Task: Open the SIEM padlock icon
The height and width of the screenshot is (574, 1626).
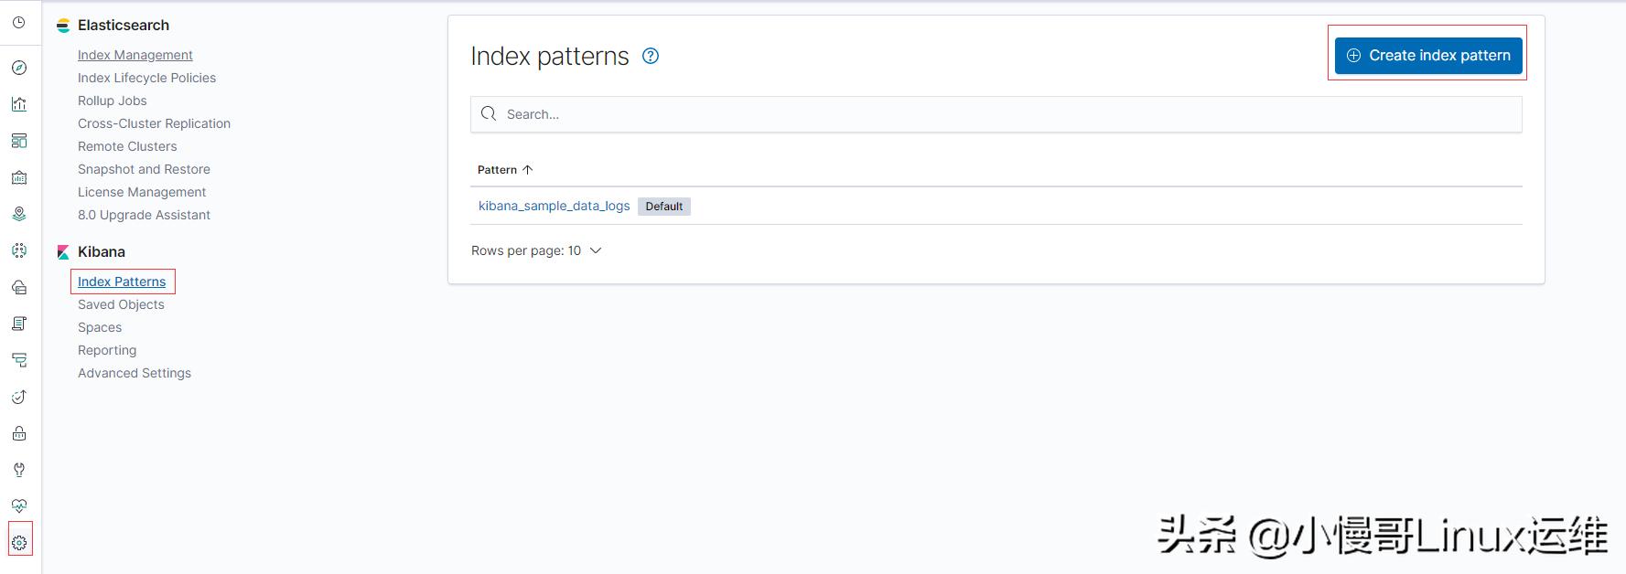Action: point(19,433)
